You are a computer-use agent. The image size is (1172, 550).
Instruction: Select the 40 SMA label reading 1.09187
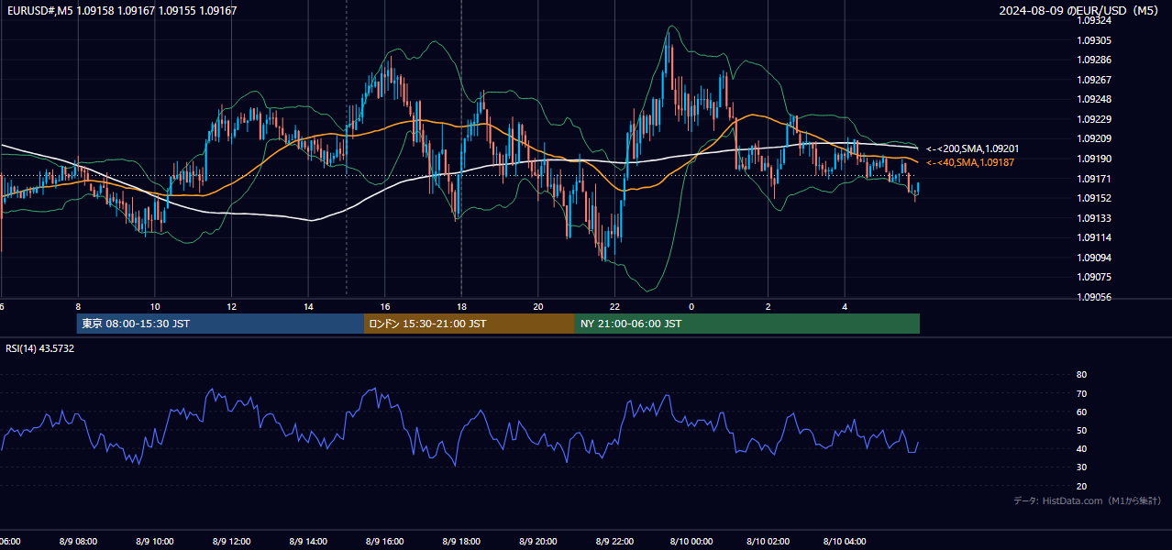970,162
